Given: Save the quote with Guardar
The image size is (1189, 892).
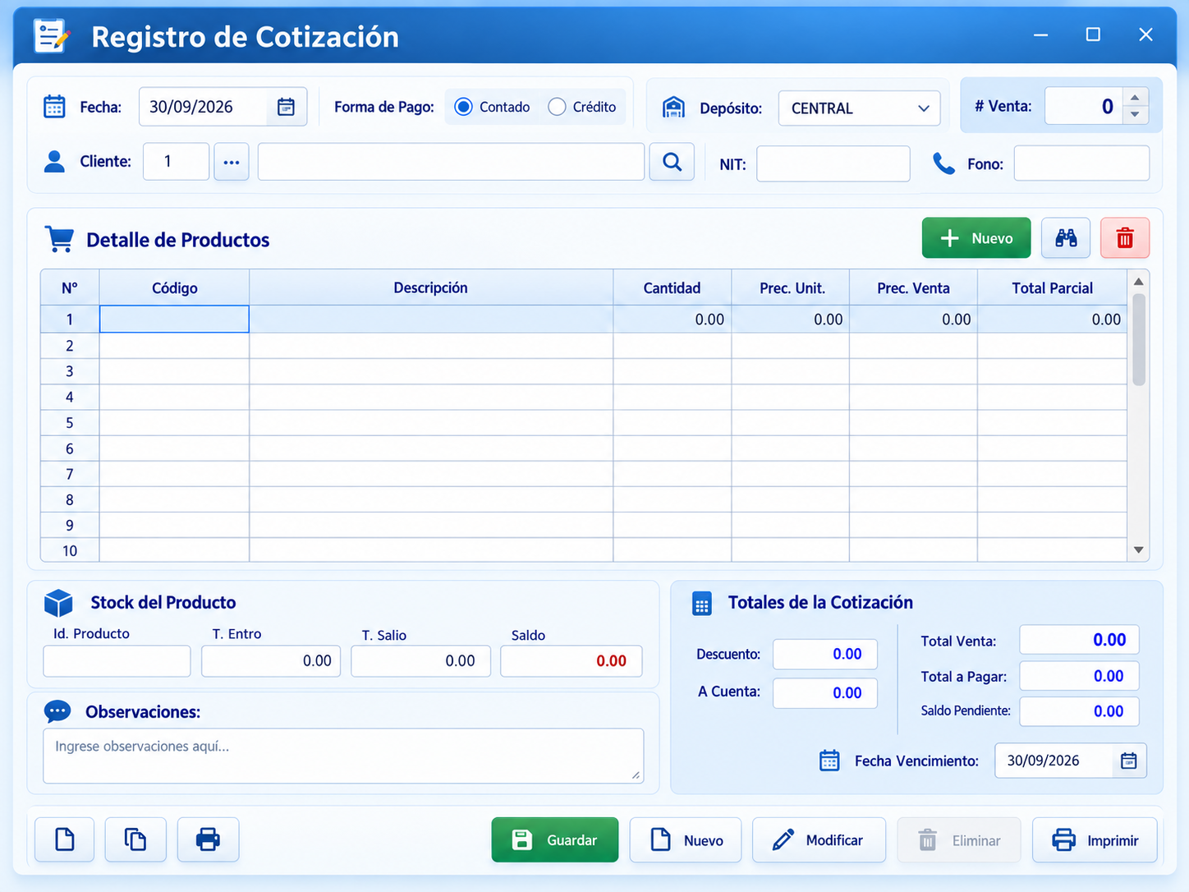Looking at the screenshot, I should (x=555, y=839).
